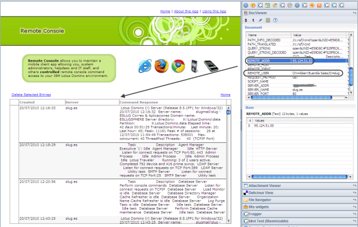Select the SERVER_PORT row in Document table
Screen dimensions: 358x227
[296, 93]
